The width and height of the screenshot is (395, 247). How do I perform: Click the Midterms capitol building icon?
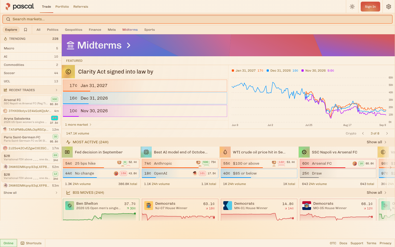(x=70, y=45)
